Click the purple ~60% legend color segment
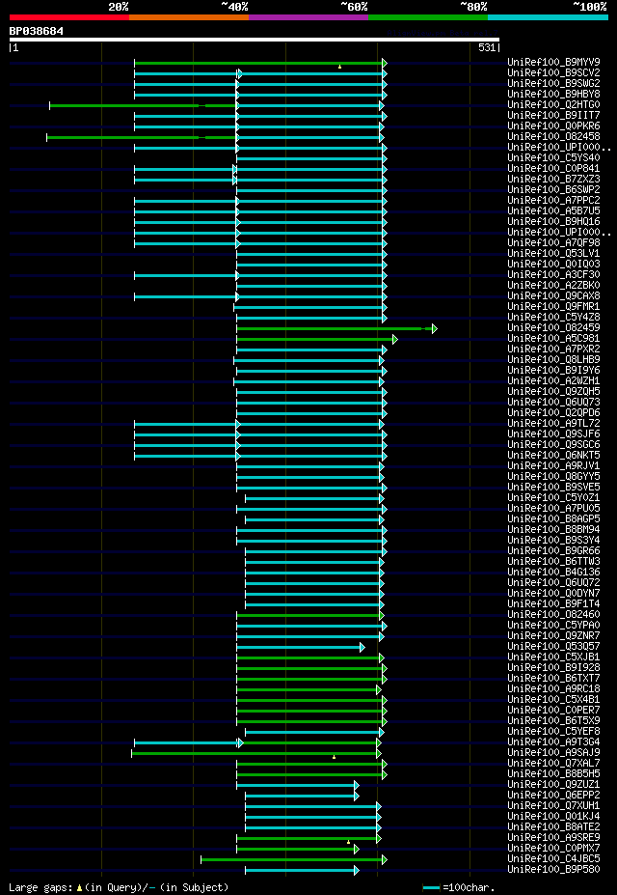 pyautogui.click(x=308, y=17)
